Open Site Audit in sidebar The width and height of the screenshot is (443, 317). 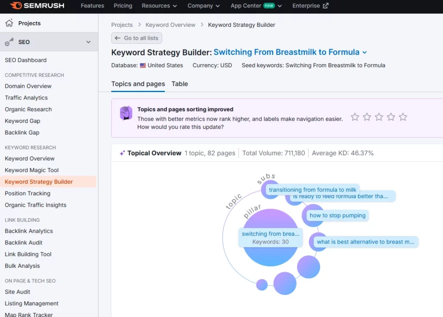(x=17, y=291)
